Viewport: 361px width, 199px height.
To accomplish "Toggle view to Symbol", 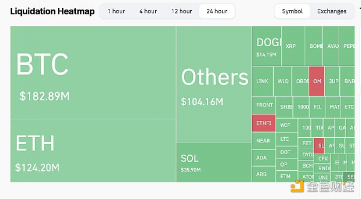I will click(292, 11).
